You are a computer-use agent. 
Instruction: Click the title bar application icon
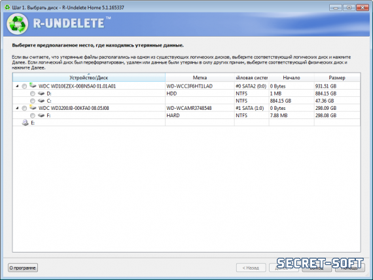pyautogui.click(x=8, y=7)
